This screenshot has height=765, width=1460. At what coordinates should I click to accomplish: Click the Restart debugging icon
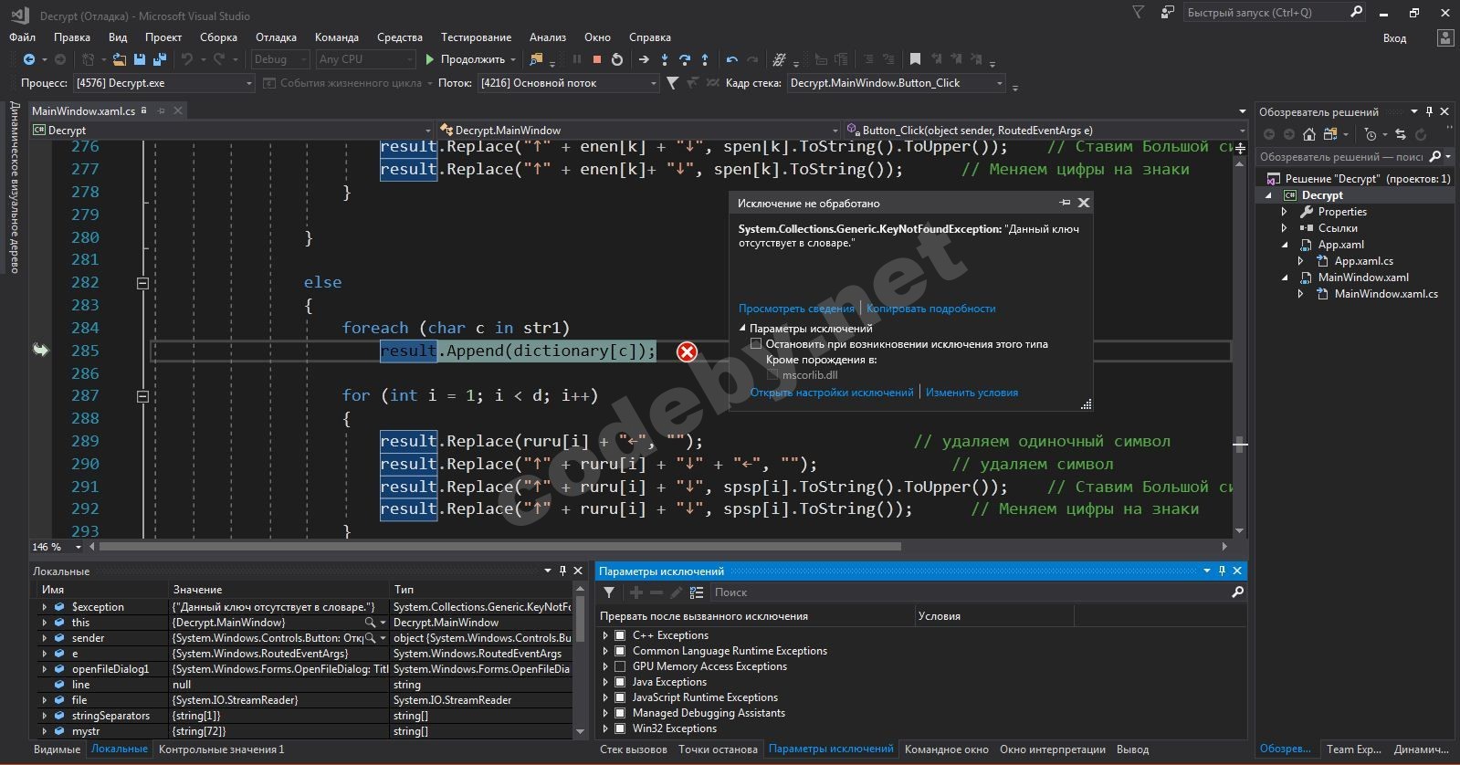(x=617, y=59)
